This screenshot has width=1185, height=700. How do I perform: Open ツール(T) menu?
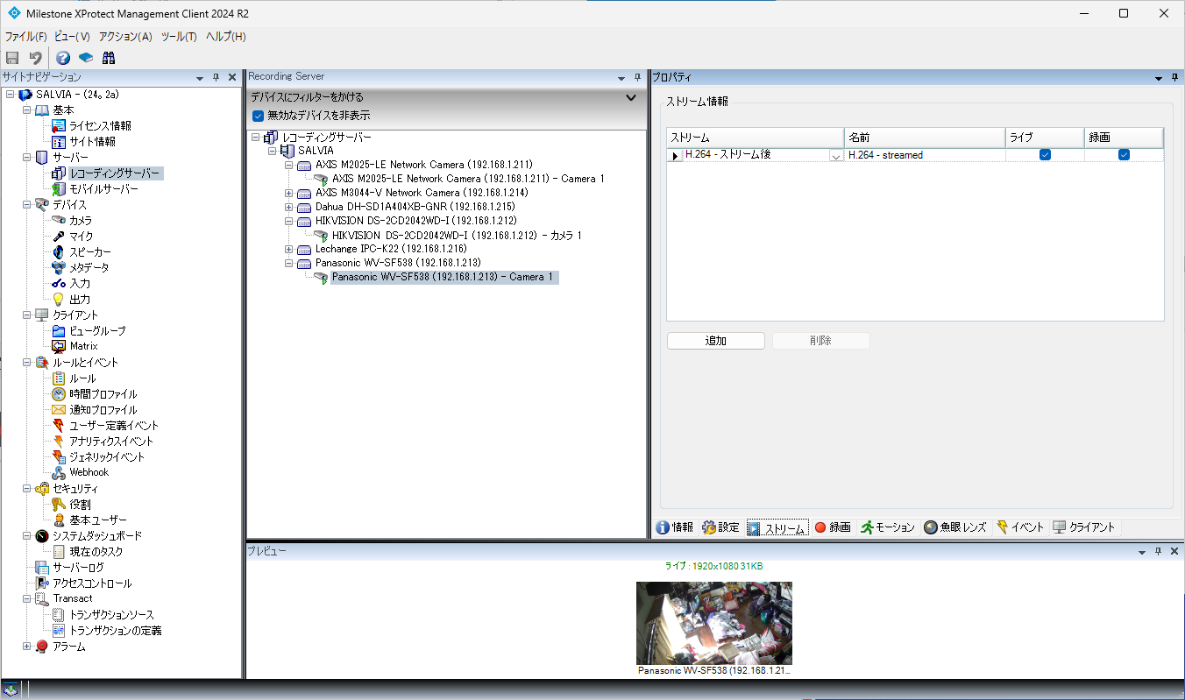tap(179, 37)
